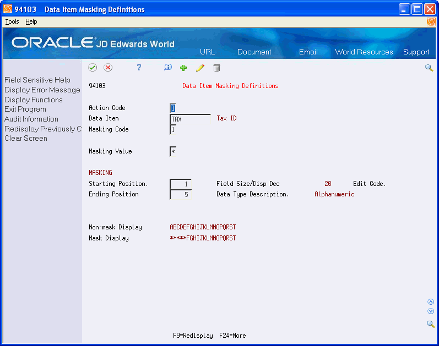Click the red X cancel icon
The width and height of the screenshot is (439, 346).
tap(108, 68)
